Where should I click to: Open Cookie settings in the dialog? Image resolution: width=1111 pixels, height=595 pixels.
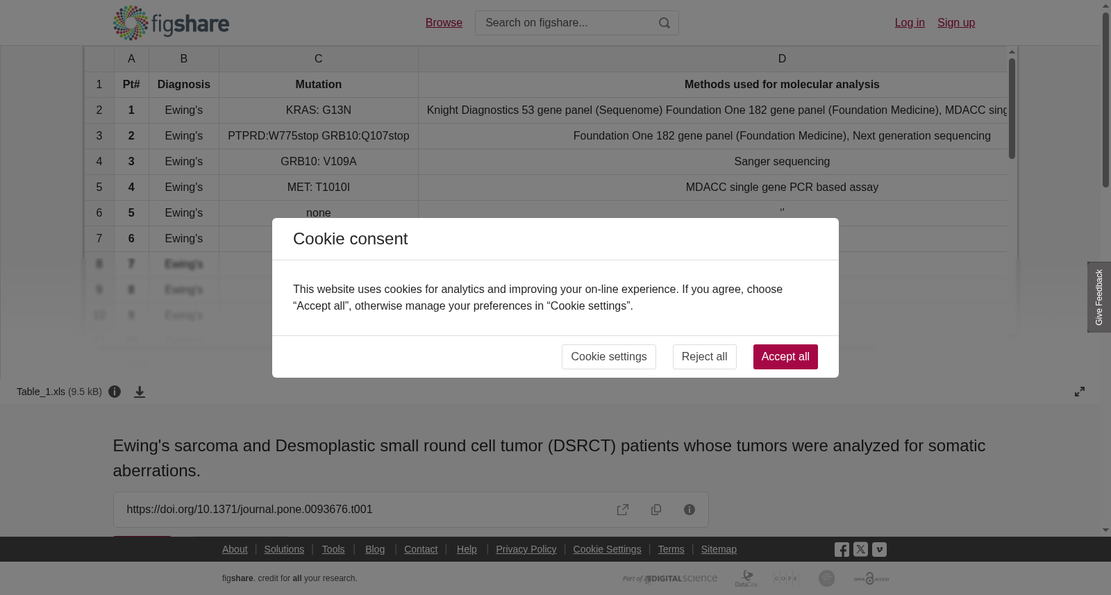point(608,357)
